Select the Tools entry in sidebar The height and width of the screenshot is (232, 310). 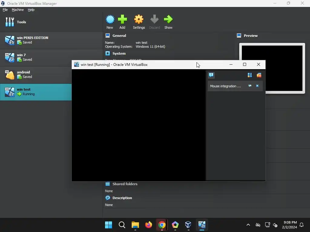pyautogui.click(x=51, y=22)
